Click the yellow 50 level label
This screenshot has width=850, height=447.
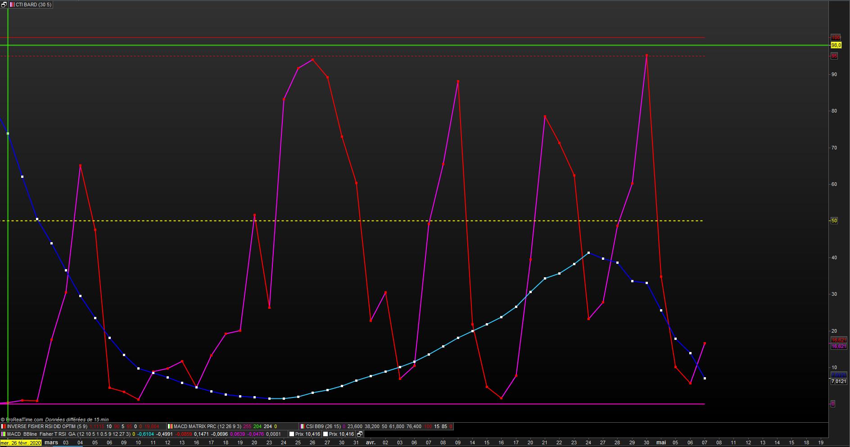[x=834, y=221]
